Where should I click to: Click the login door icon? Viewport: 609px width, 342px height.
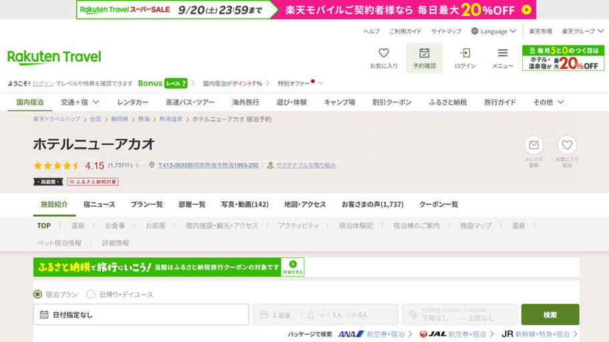tap(465, 53)
